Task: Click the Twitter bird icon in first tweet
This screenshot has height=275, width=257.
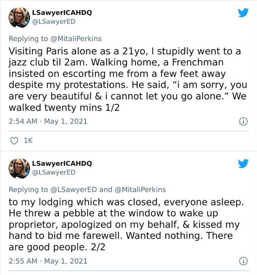Action: (x=243, y=13)
